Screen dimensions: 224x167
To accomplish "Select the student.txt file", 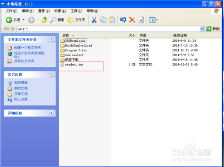I will (74, 65).
